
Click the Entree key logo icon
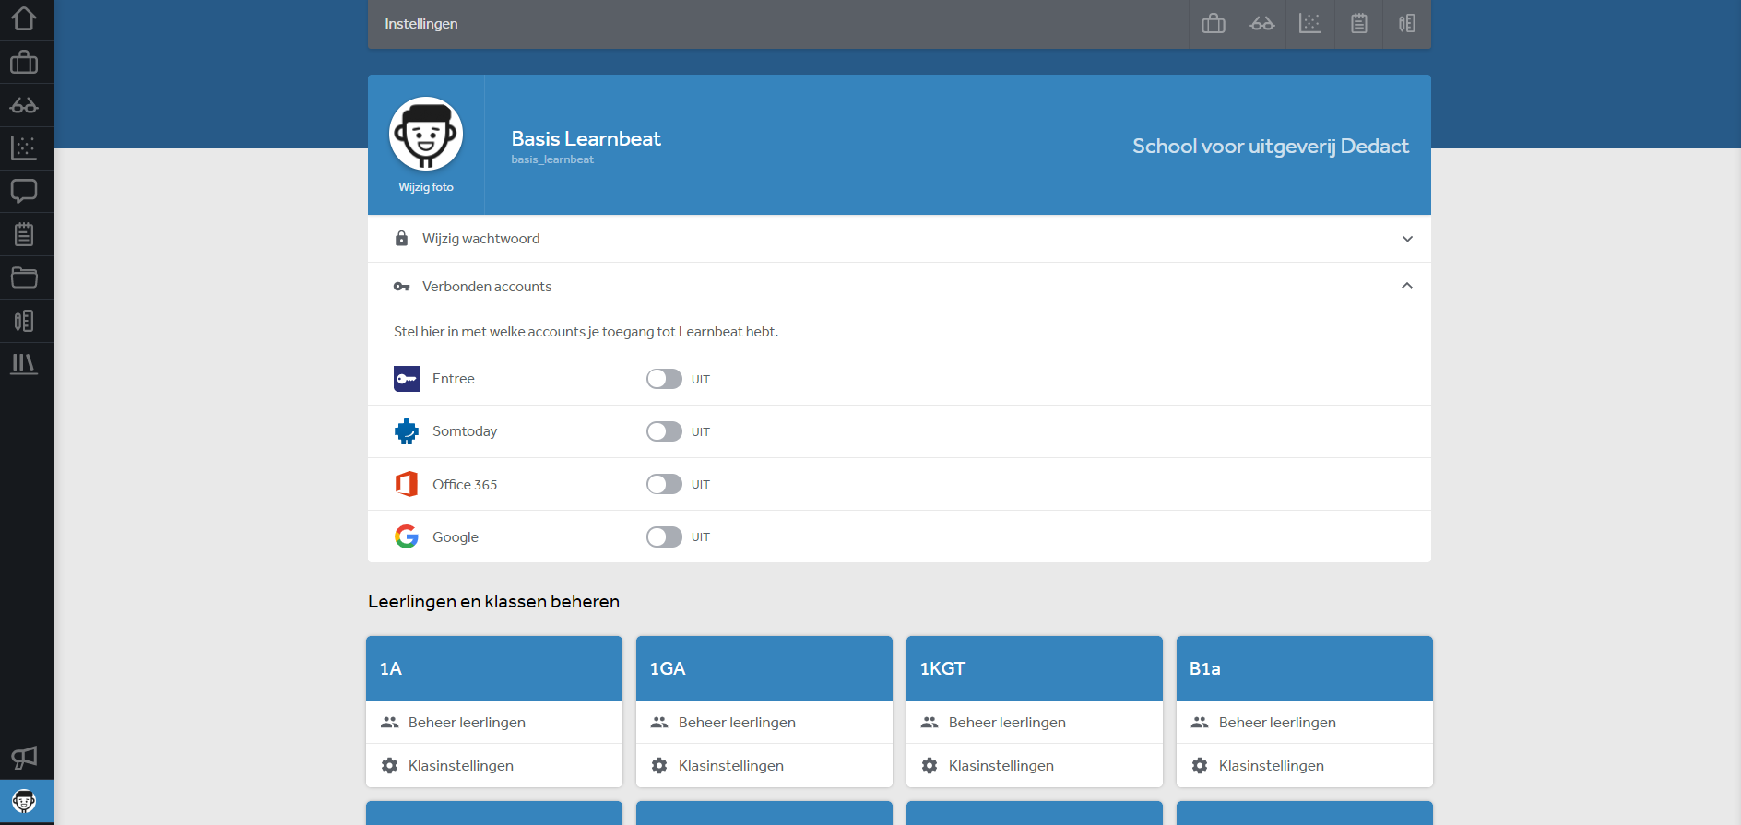pos(407,379)
